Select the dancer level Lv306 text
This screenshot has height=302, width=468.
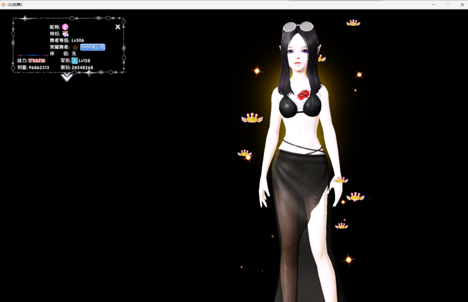(78, 40)
